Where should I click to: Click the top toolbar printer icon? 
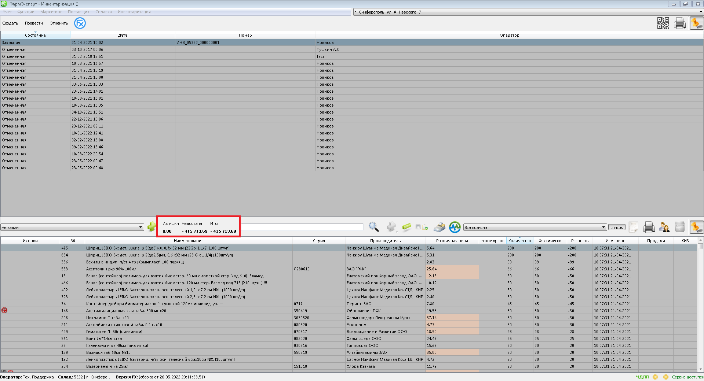tap(679, 23)
